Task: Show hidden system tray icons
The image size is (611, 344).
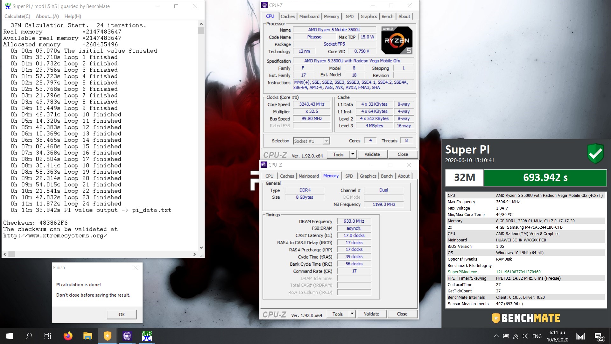Action: (x=496, y=336)
